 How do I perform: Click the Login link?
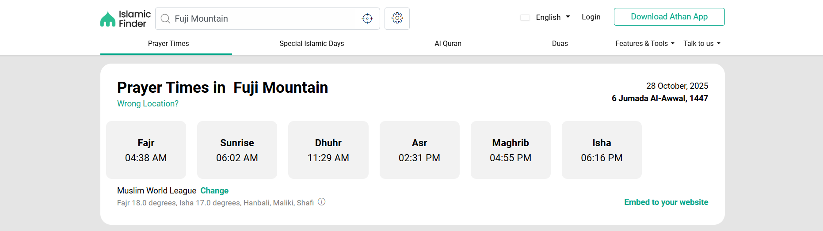pos(591,17)
